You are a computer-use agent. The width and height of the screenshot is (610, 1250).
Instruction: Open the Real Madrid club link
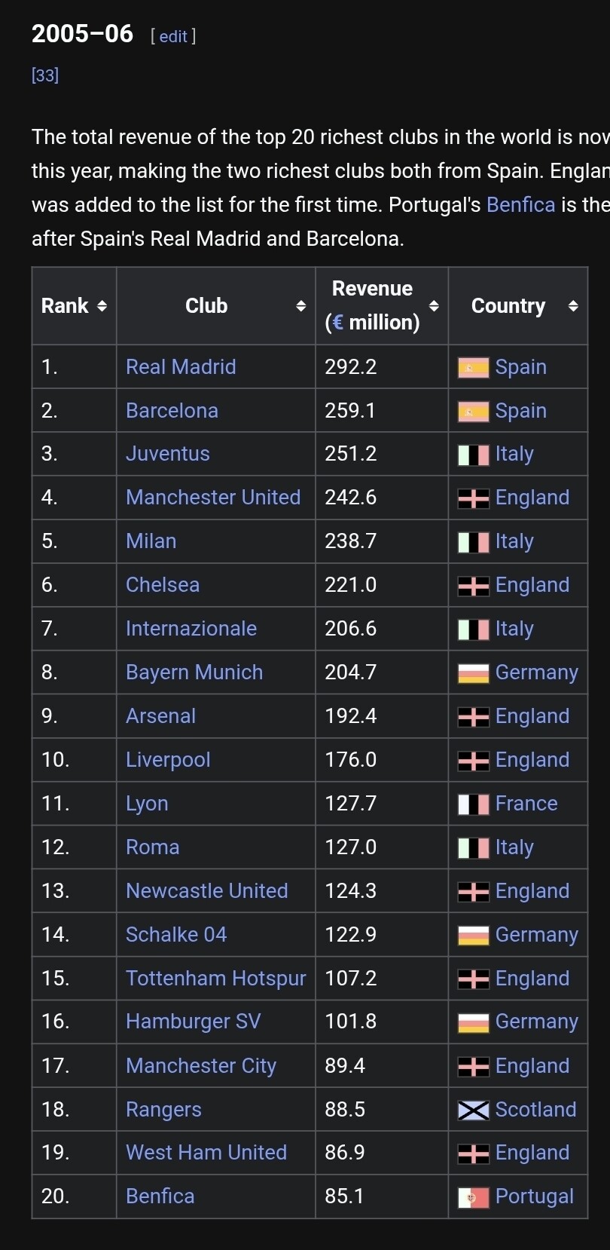[x=181, y=367]
